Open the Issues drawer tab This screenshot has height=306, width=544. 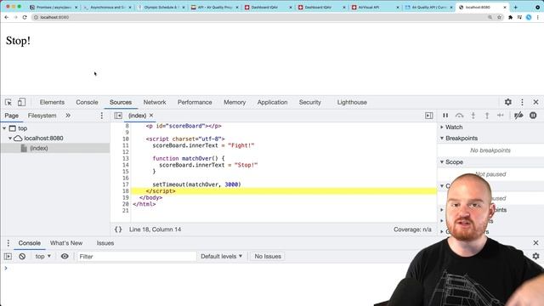(105, 243)
